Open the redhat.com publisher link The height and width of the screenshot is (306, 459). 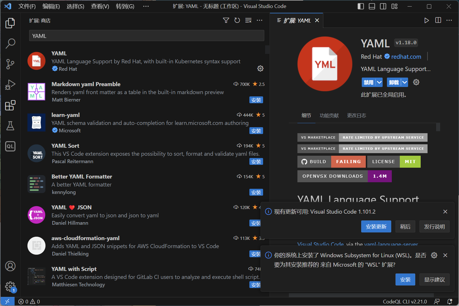coord(406,57)
